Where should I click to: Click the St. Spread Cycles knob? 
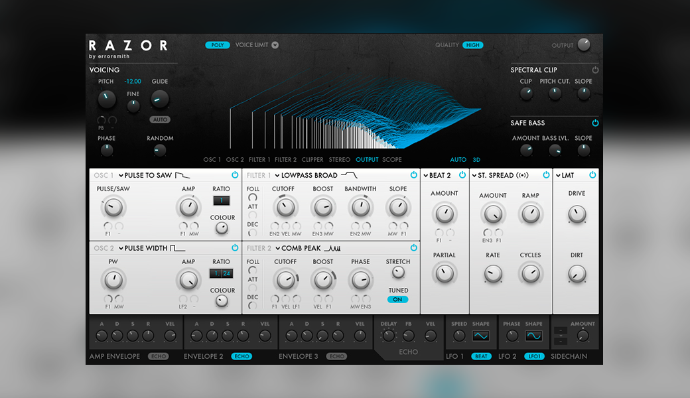(530, 273)
